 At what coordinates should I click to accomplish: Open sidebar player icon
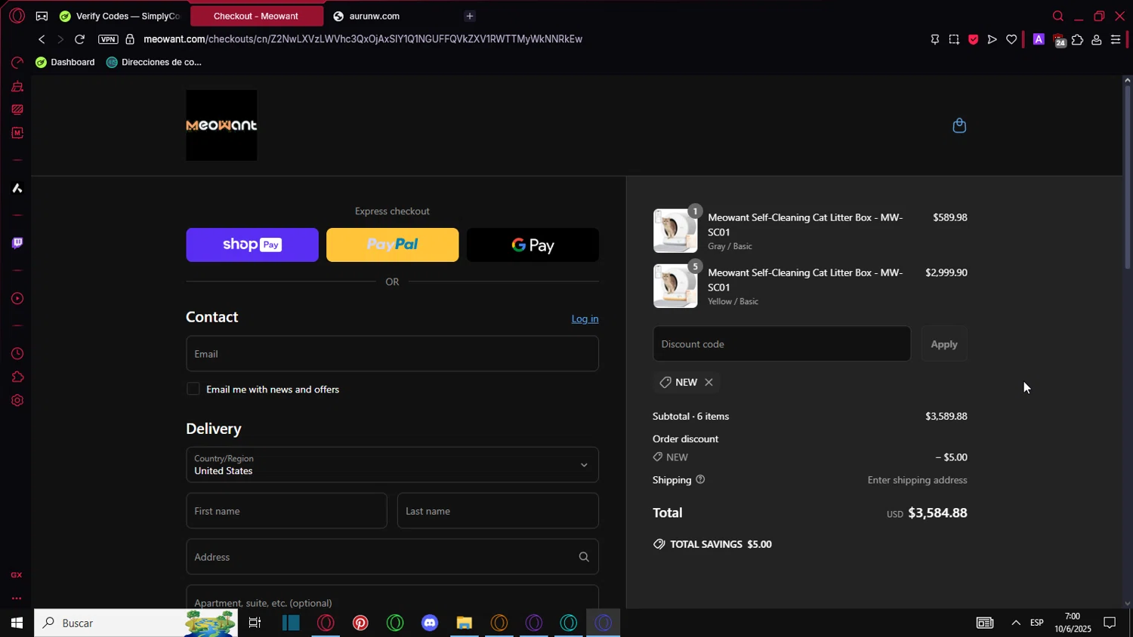click(x=17, y=299)
